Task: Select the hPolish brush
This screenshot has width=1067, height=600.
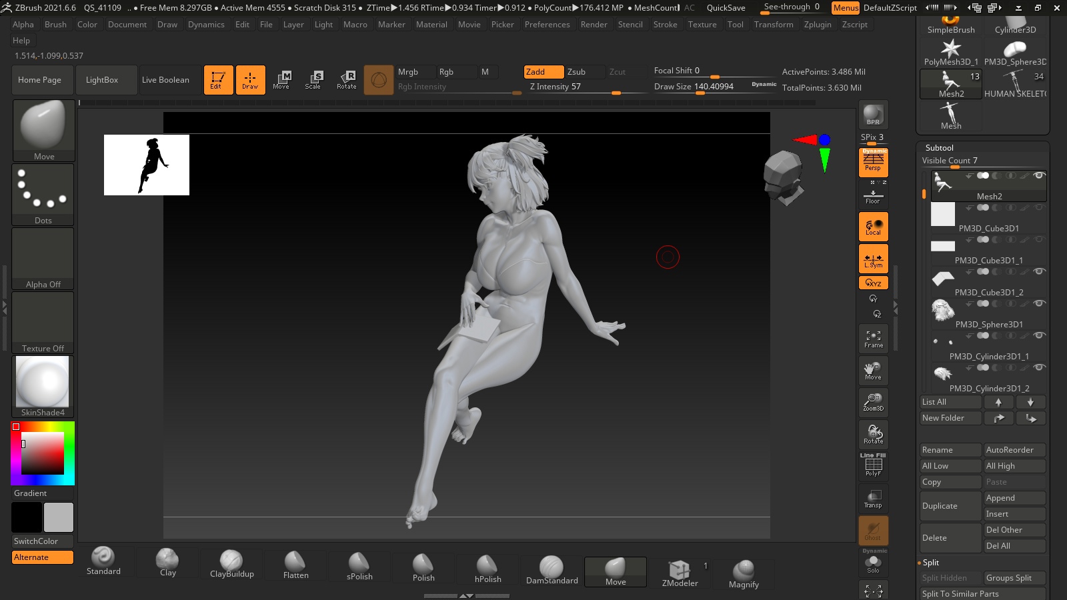Action: click(x=487, y=569)
